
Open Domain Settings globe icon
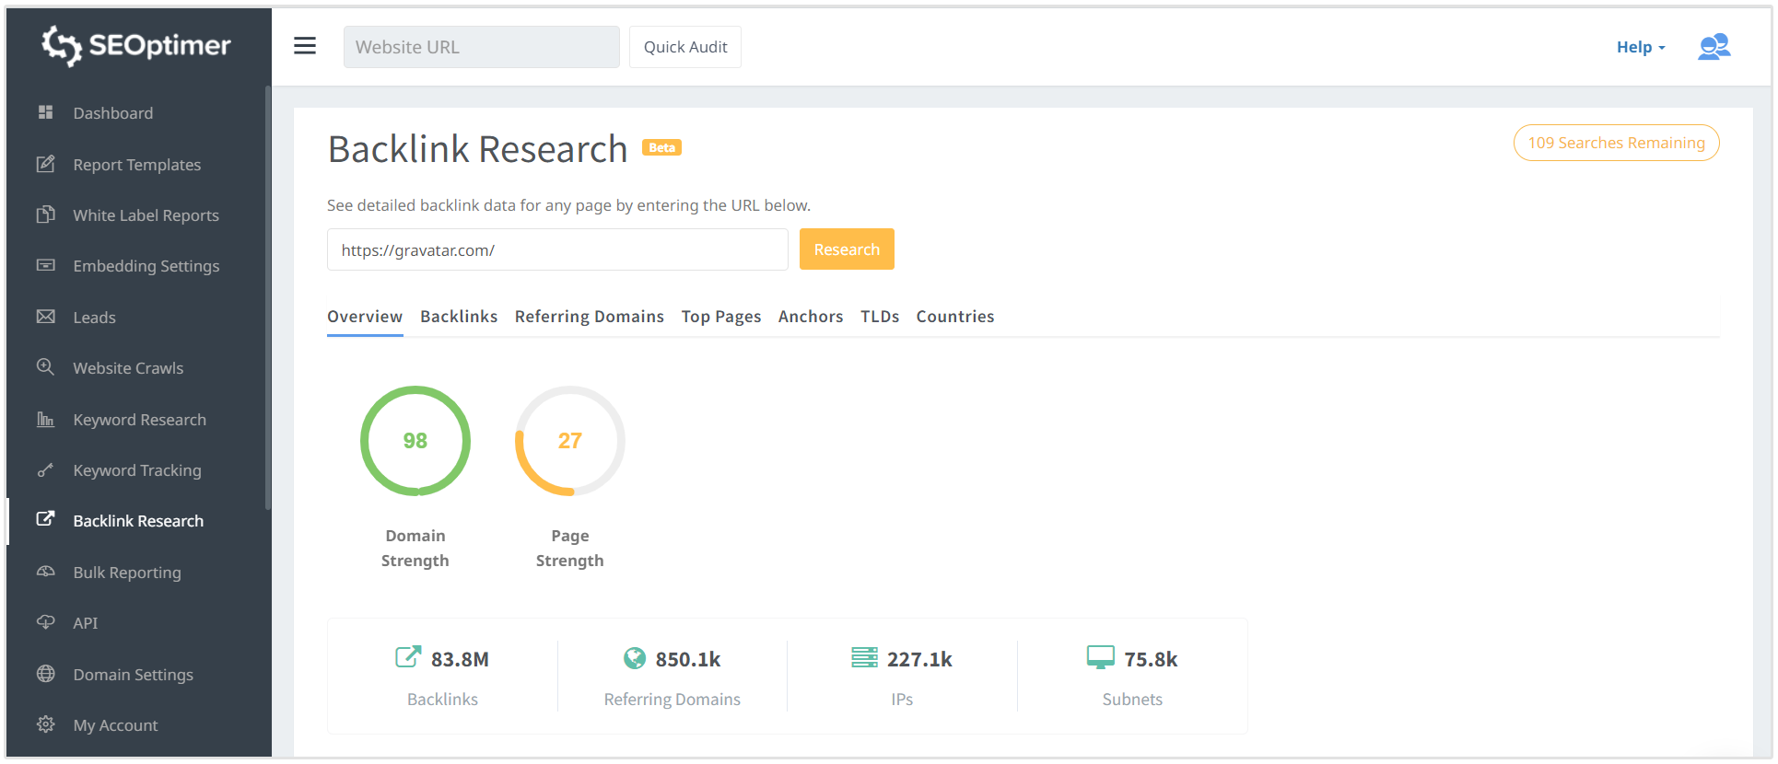pos(45,674)
